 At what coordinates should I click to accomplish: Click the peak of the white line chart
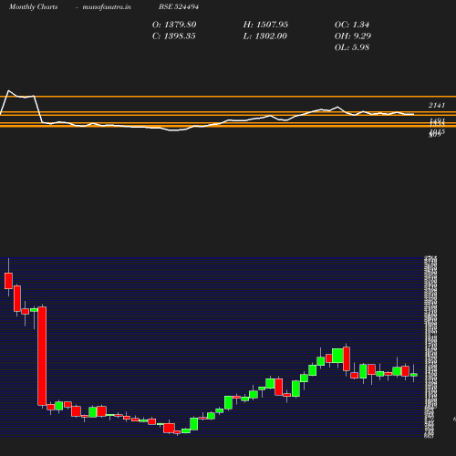pos(8,90)
